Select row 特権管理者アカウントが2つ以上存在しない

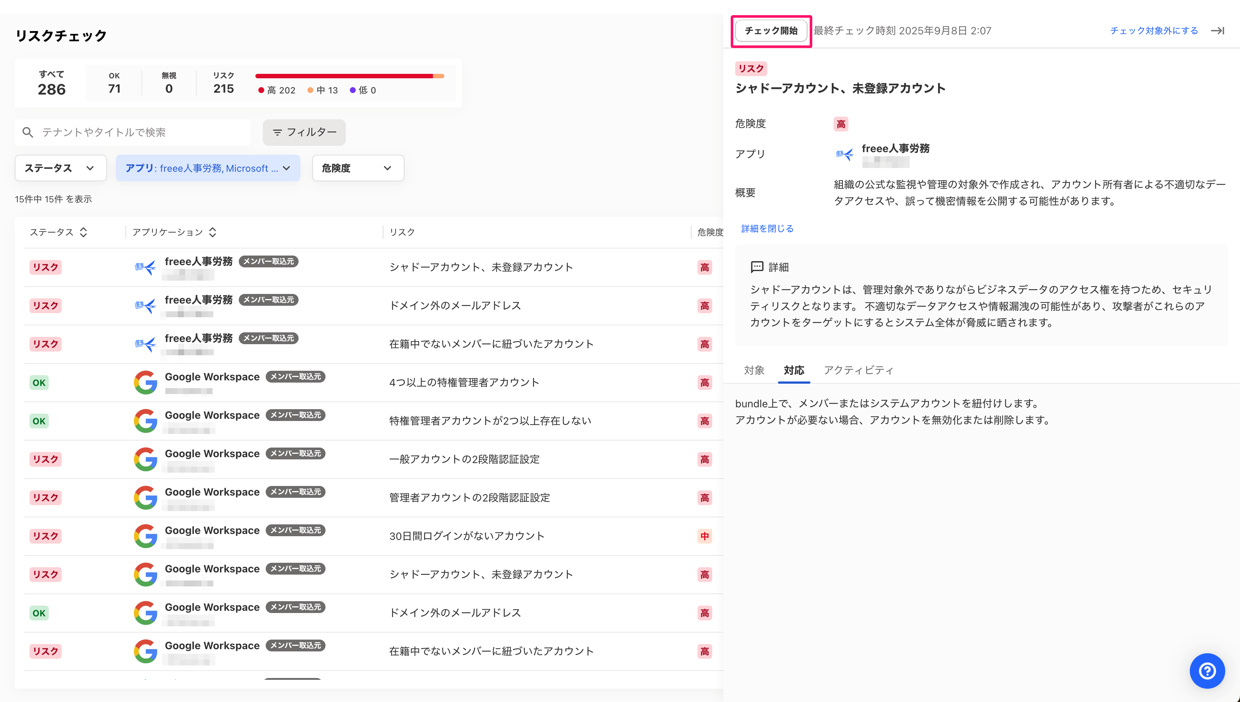[373, 421]
